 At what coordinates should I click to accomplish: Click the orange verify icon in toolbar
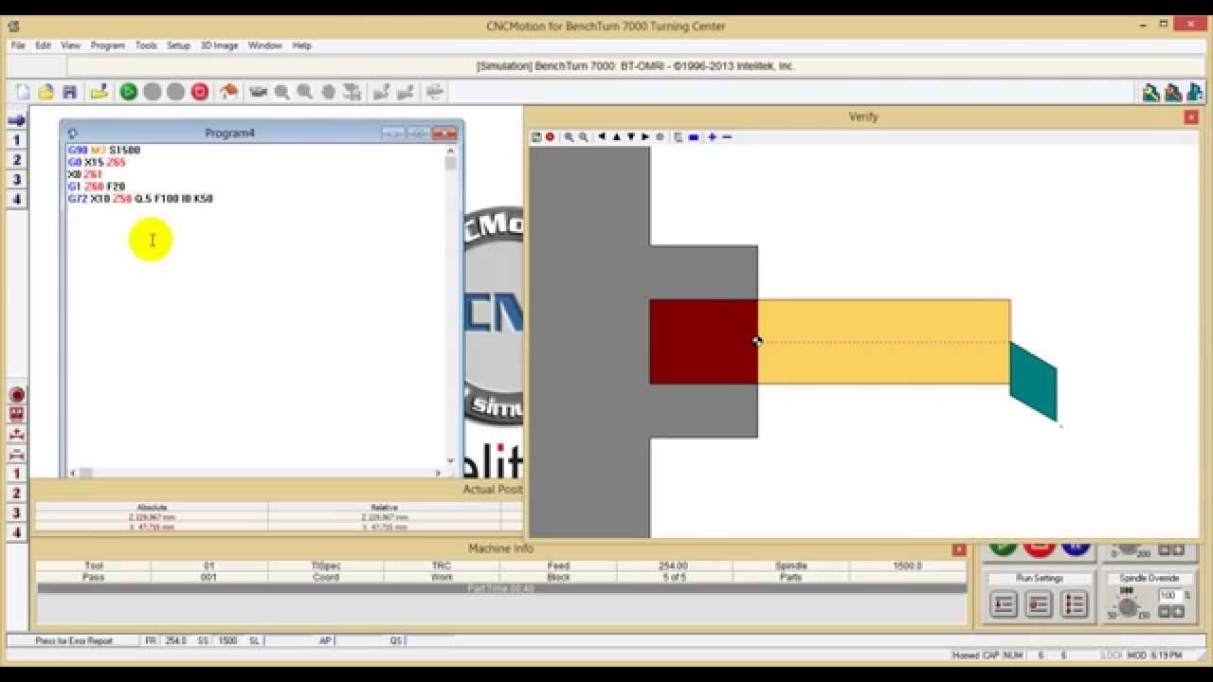[228, 92]
